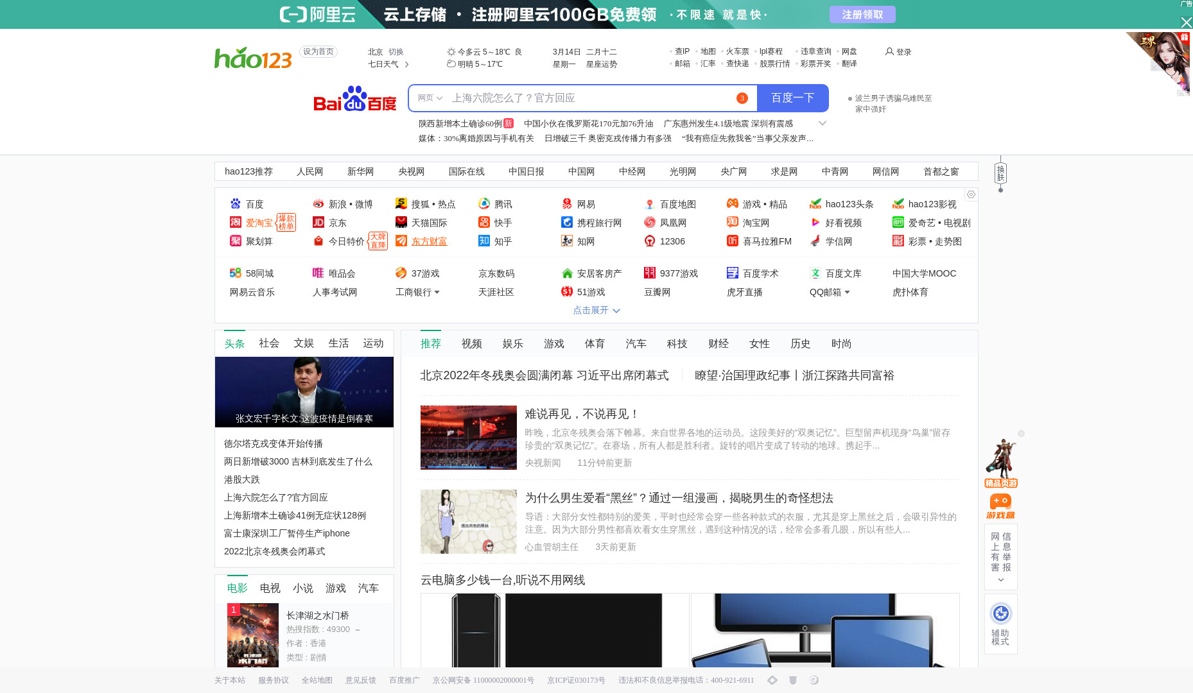Click the 12306 railway icon
Viewport: 1193px width, 693px height.
point(650,241)
